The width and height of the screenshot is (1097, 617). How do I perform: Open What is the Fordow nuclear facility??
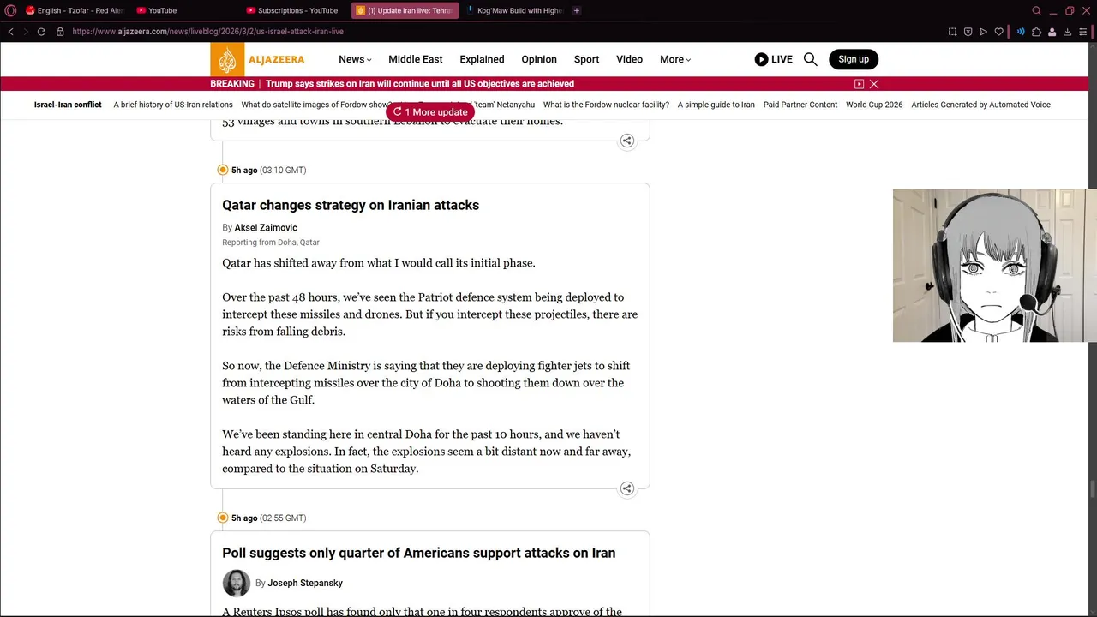pyautogui.click(x=606, y=105)
